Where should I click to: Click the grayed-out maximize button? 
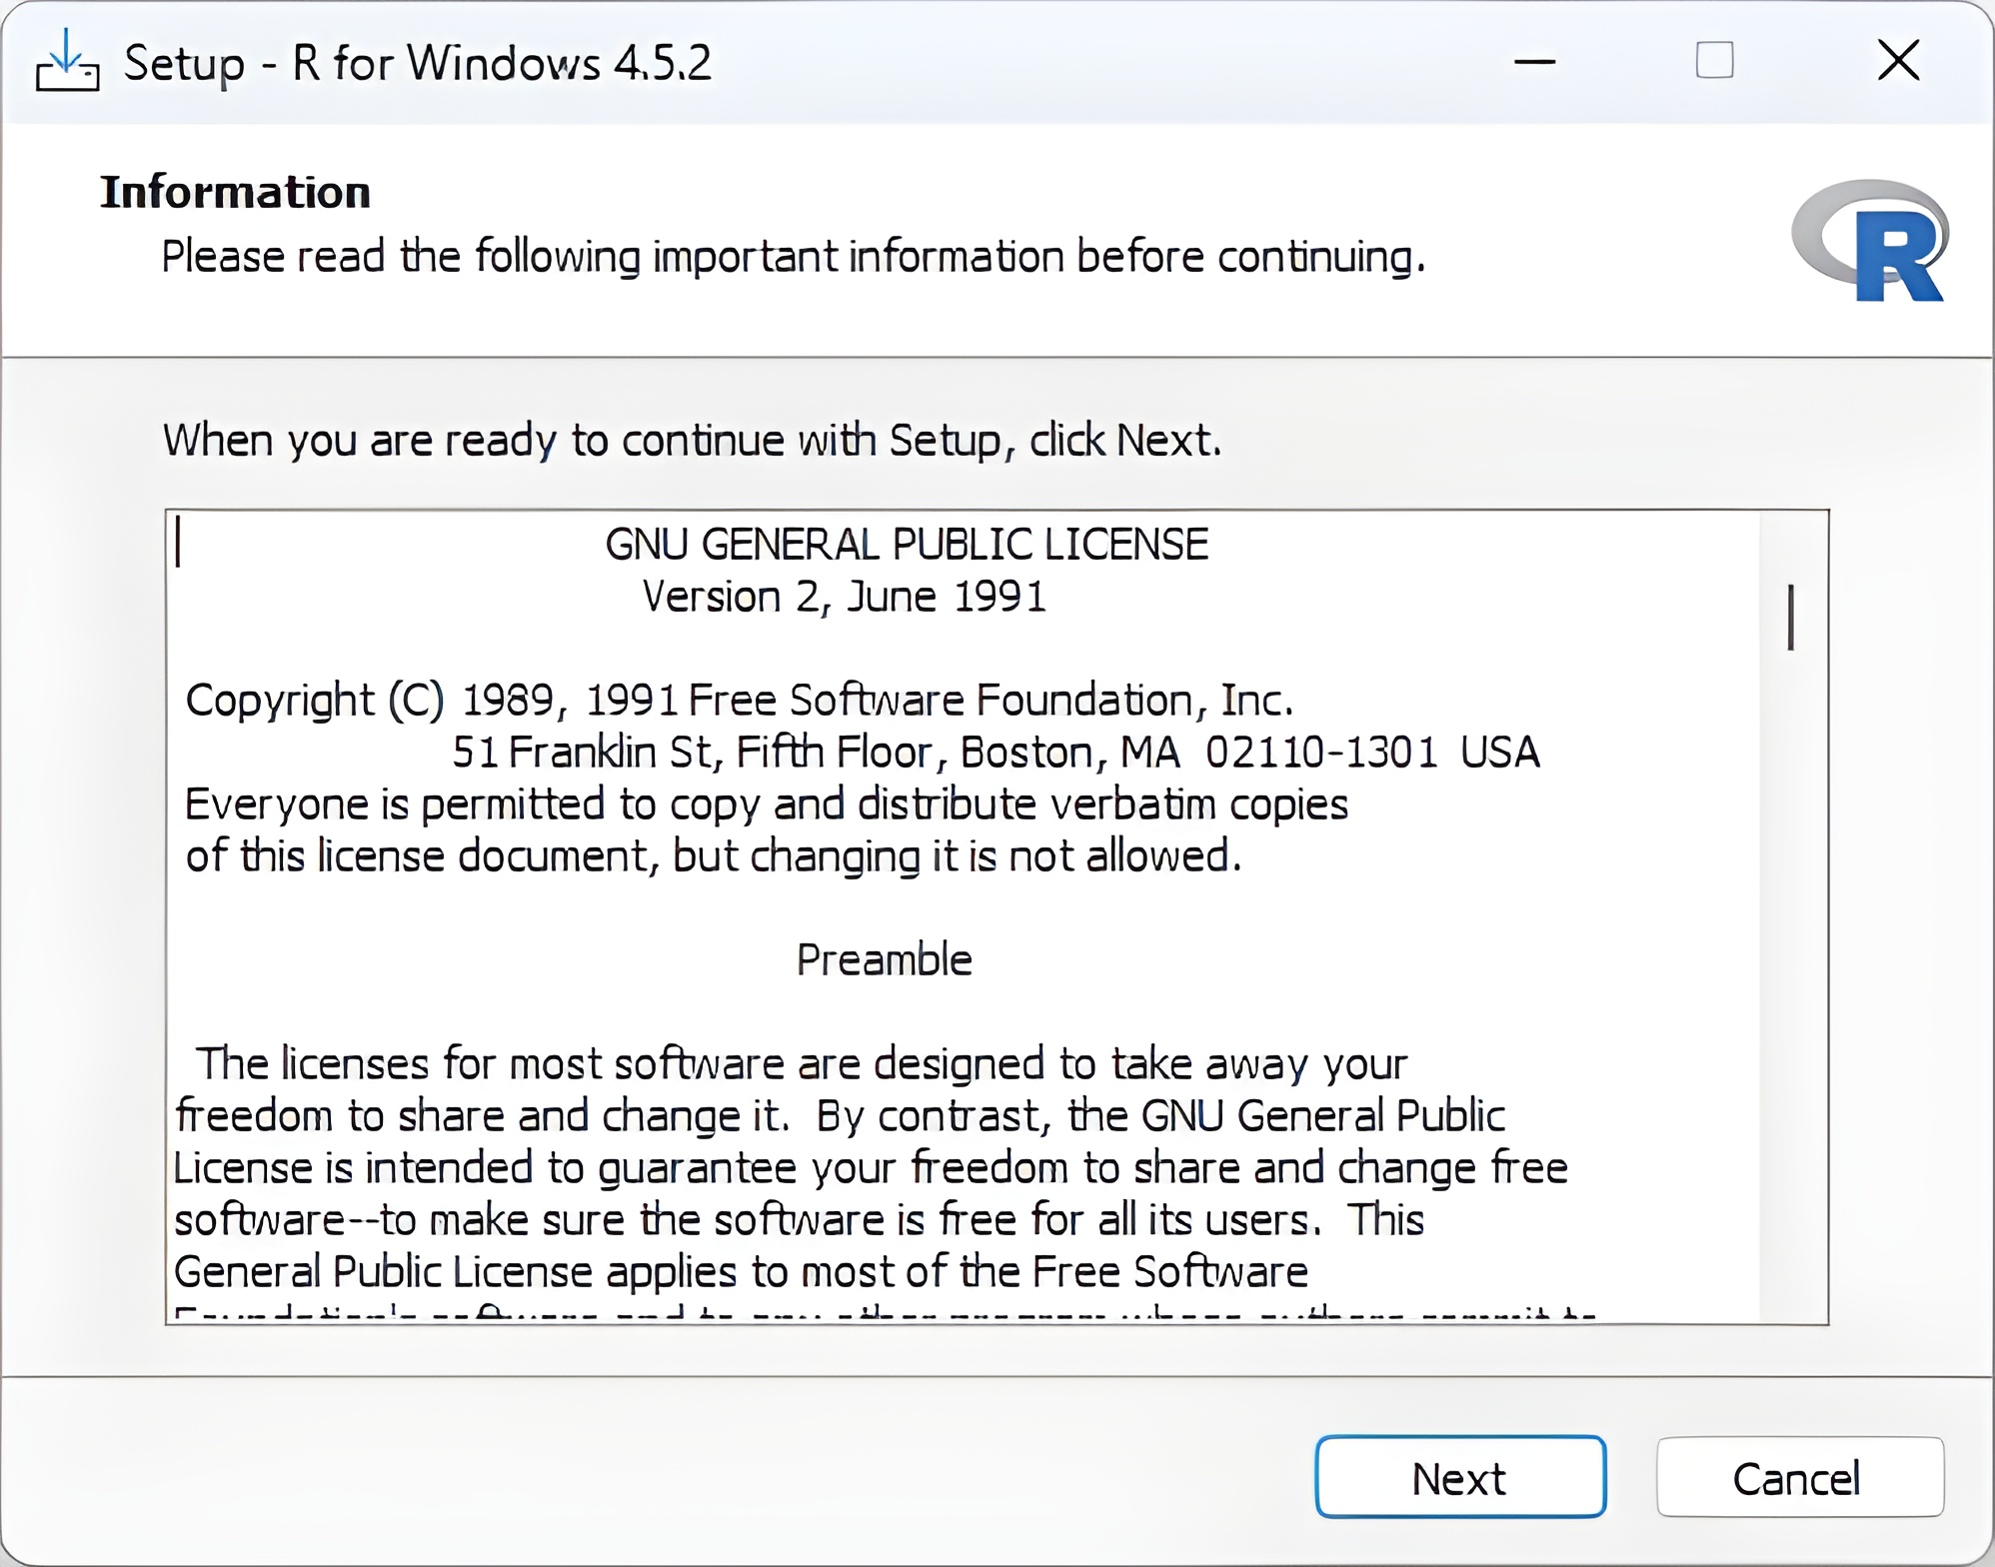click(x=1714, y=62)
